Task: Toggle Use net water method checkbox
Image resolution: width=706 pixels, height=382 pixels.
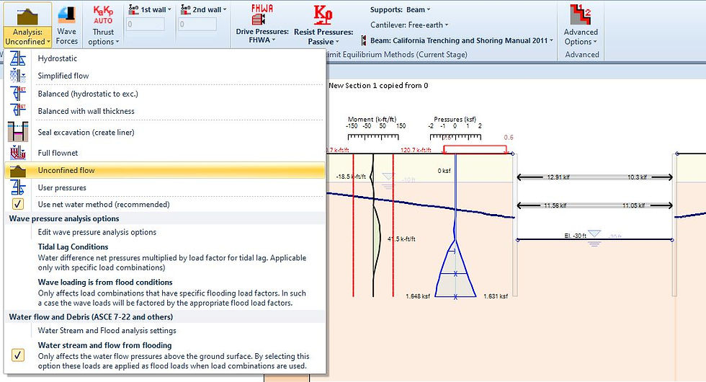Action: (18, 204)
